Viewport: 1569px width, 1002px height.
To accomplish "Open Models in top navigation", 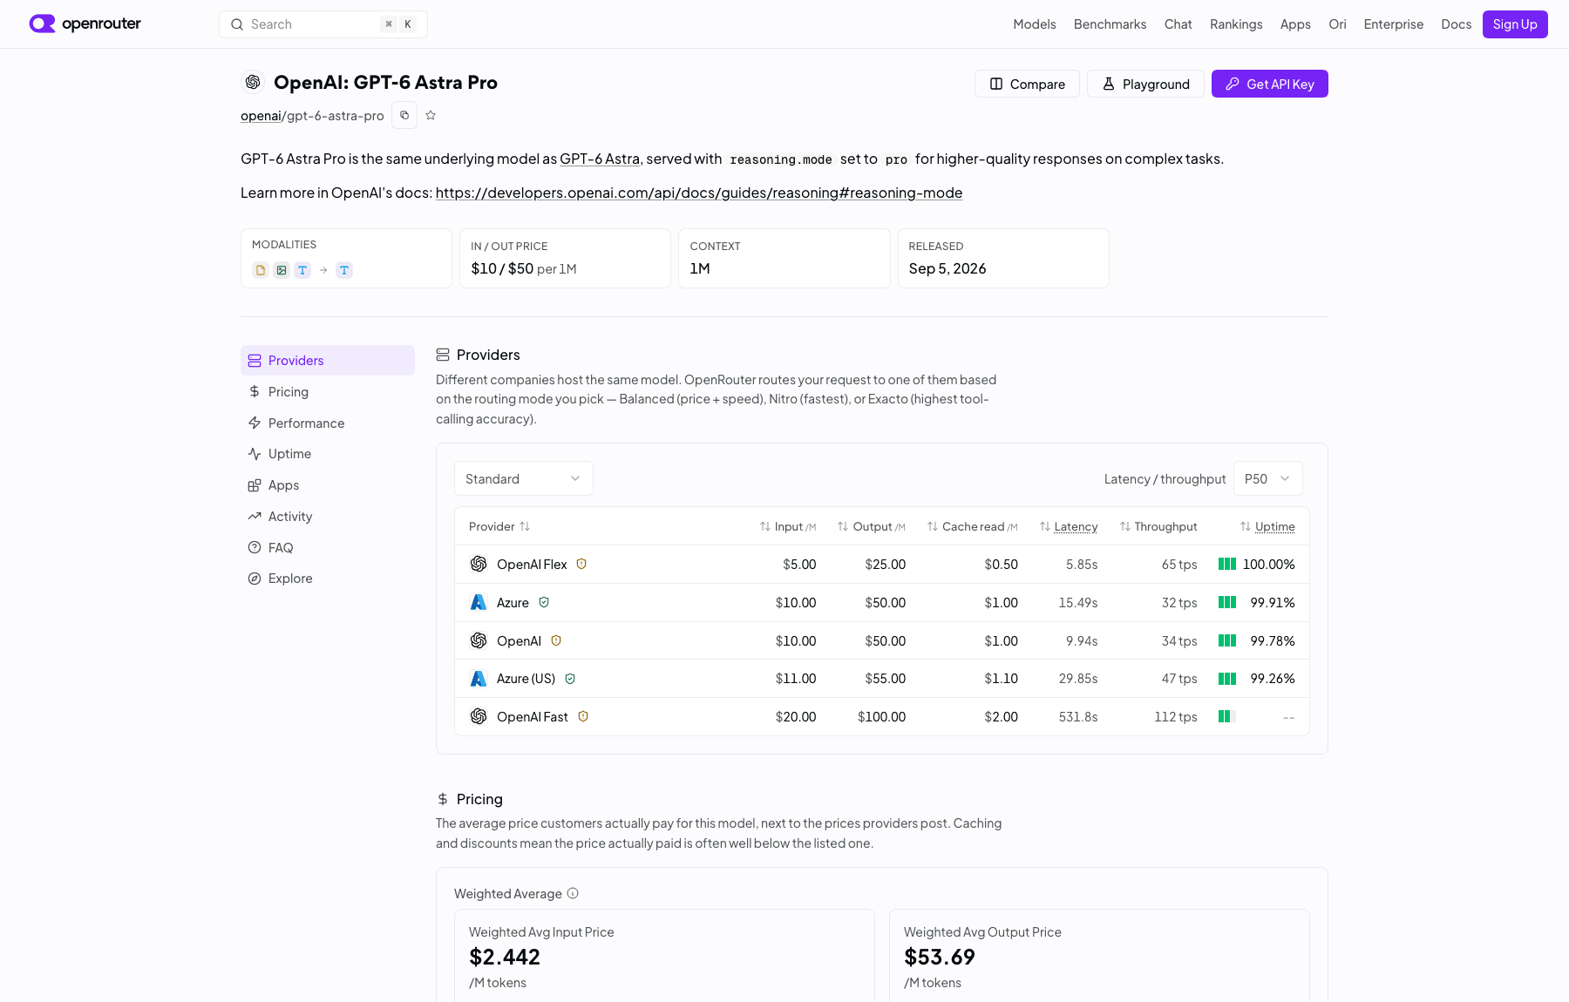I will (x=1035, y=24).
